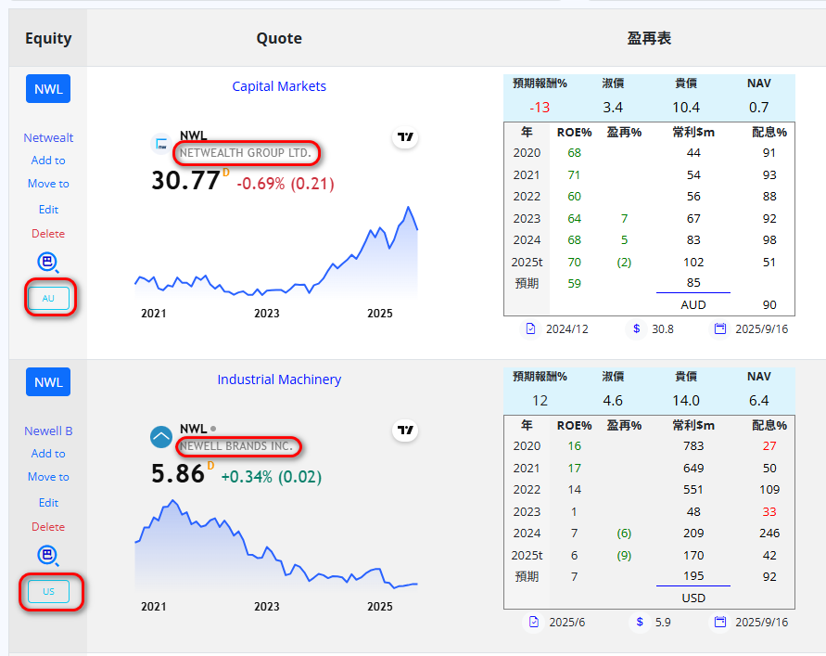
Task: Edit the Netwealth entry
Action: tap(48, 210)
